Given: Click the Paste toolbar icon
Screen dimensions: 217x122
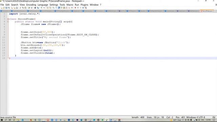Looking at the screenshot, I should [26, 8].
